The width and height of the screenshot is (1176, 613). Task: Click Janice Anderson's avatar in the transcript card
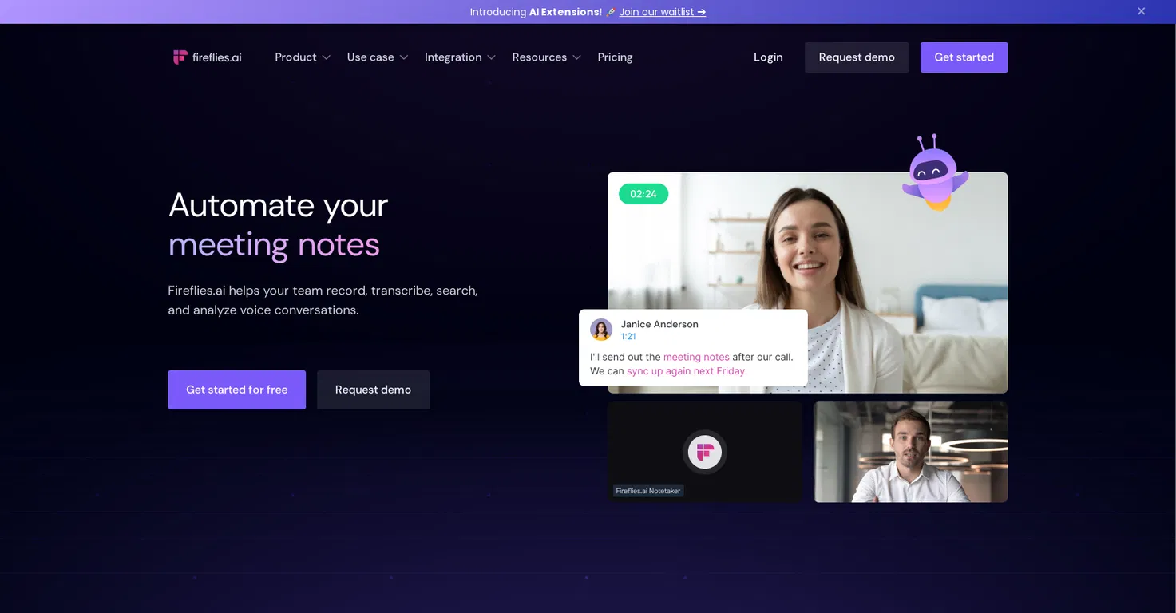[601, 330]
